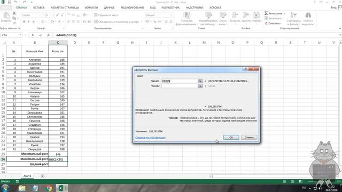This screenshot has width=342, height=192.
Task: Open the font size dropdown
Action: (x=53, y=15)
